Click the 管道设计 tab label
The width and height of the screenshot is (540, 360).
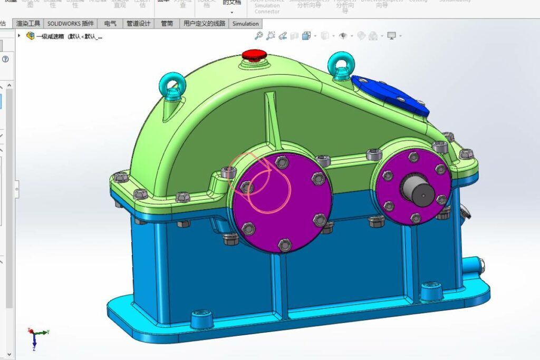click(x=139, y=23)
